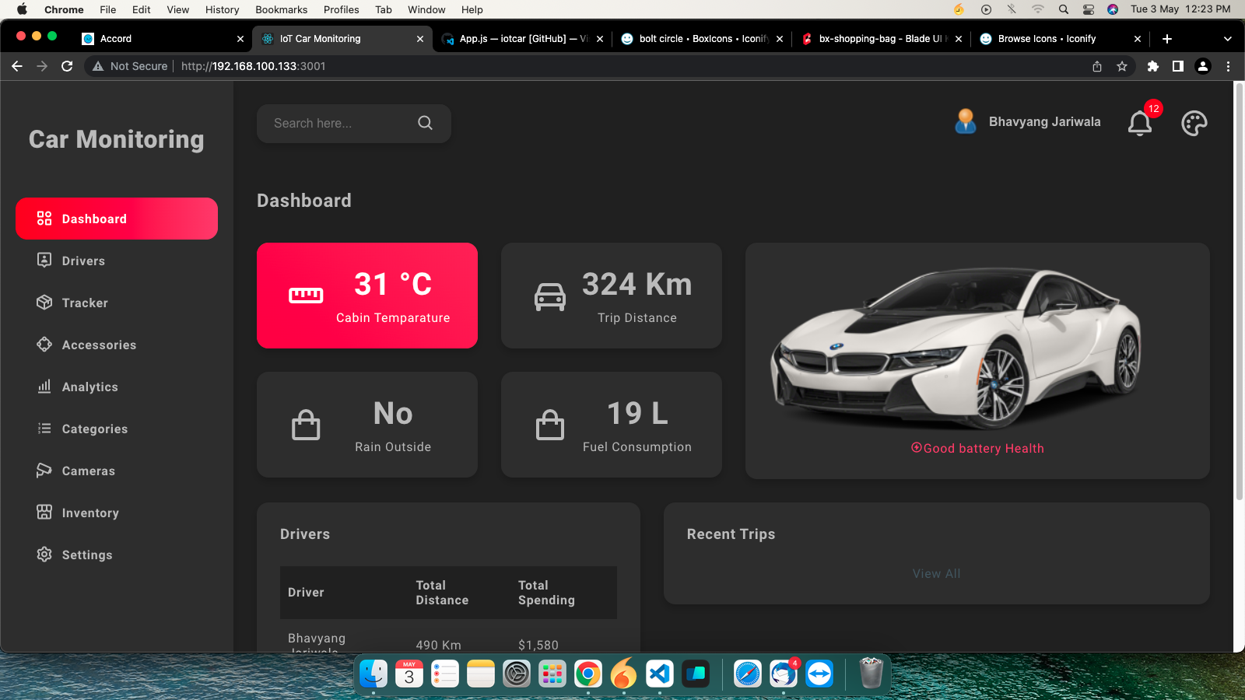Viewport: 1245px width, 700px height.
Task: Open the notification bell showing 12 alerts
Action: (1140, 123)
